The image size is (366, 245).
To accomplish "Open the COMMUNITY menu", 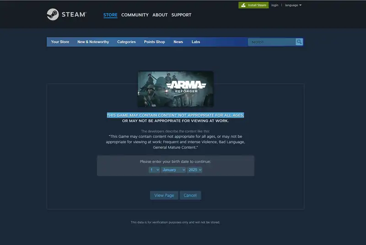I will pos(135,15).
